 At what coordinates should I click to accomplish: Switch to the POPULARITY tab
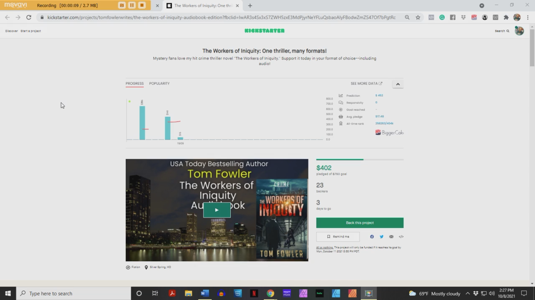[x=159, y=83]
